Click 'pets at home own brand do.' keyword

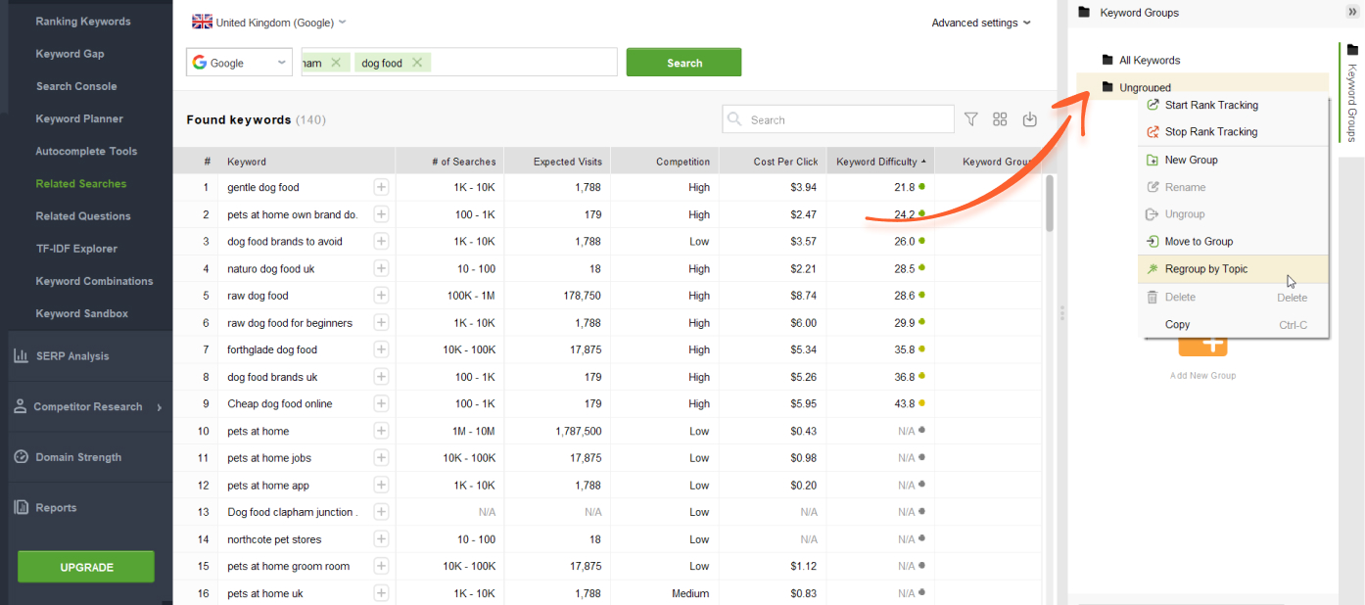(292, 214)
